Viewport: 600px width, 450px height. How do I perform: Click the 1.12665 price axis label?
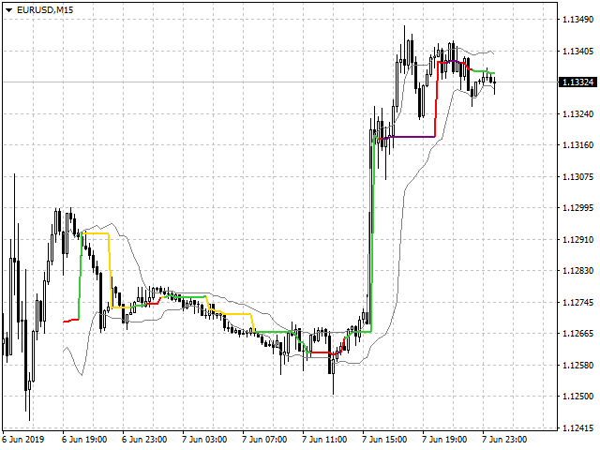577,334
